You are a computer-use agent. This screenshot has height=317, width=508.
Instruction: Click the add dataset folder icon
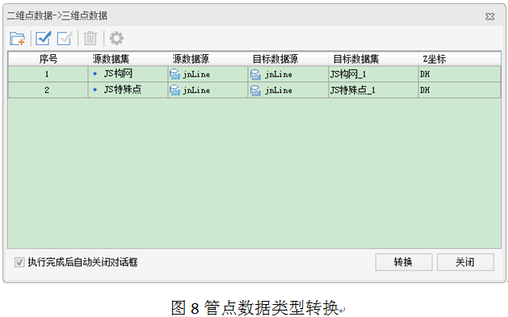(17, 39)
